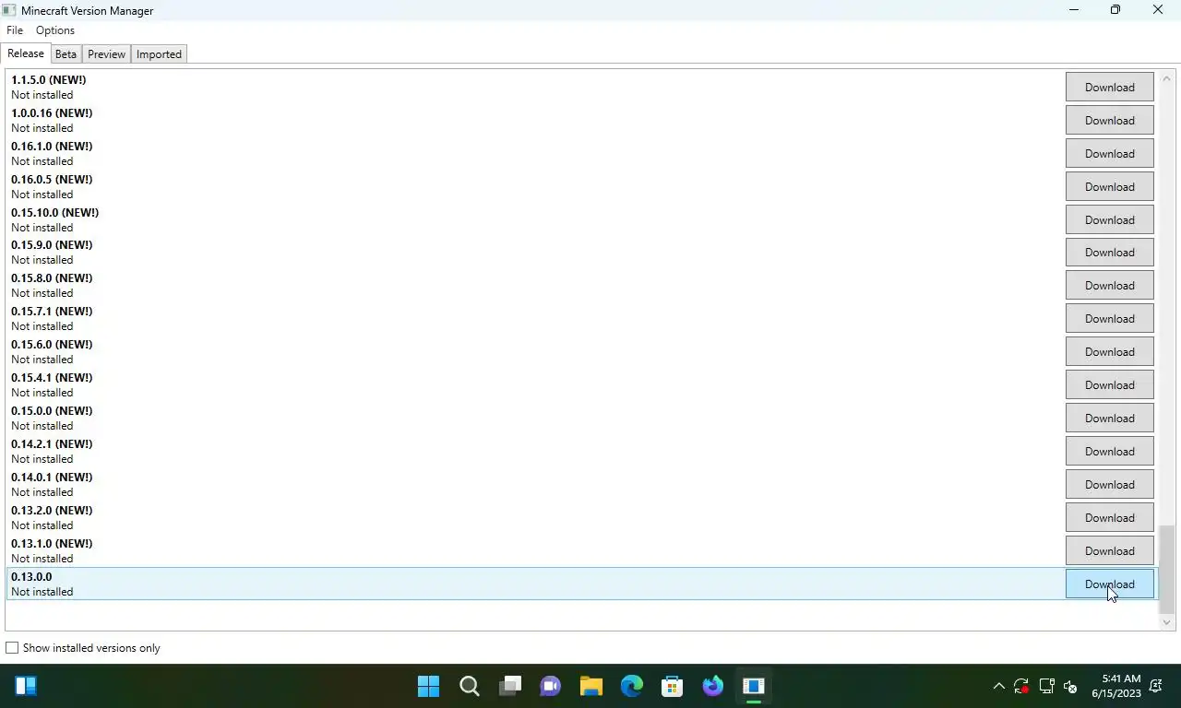Image resolution: width=1181 pixels, height=708 pixels.
Task: Open the File menu
Action: (x=15, y=30)
